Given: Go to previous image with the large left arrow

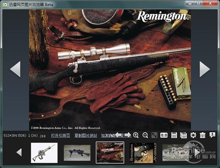Looking at the screenshot, I should [15, 69].
